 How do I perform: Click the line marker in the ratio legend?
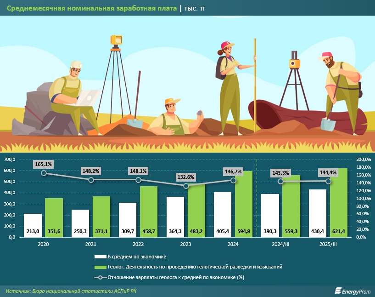pos(100,277)
